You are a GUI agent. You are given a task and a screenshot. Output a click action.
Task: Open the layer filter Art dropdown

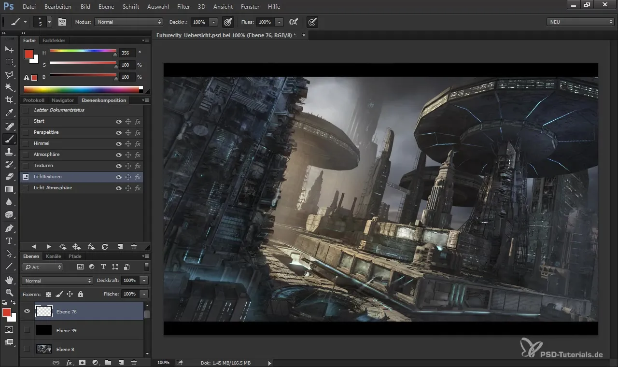coord(43,267)
